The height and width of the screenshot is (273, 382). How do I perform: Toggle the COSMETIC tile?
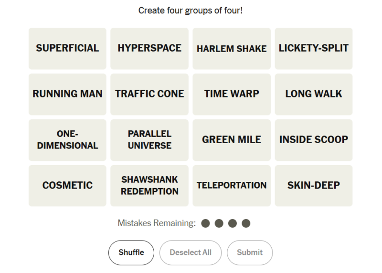coord(67,186)
